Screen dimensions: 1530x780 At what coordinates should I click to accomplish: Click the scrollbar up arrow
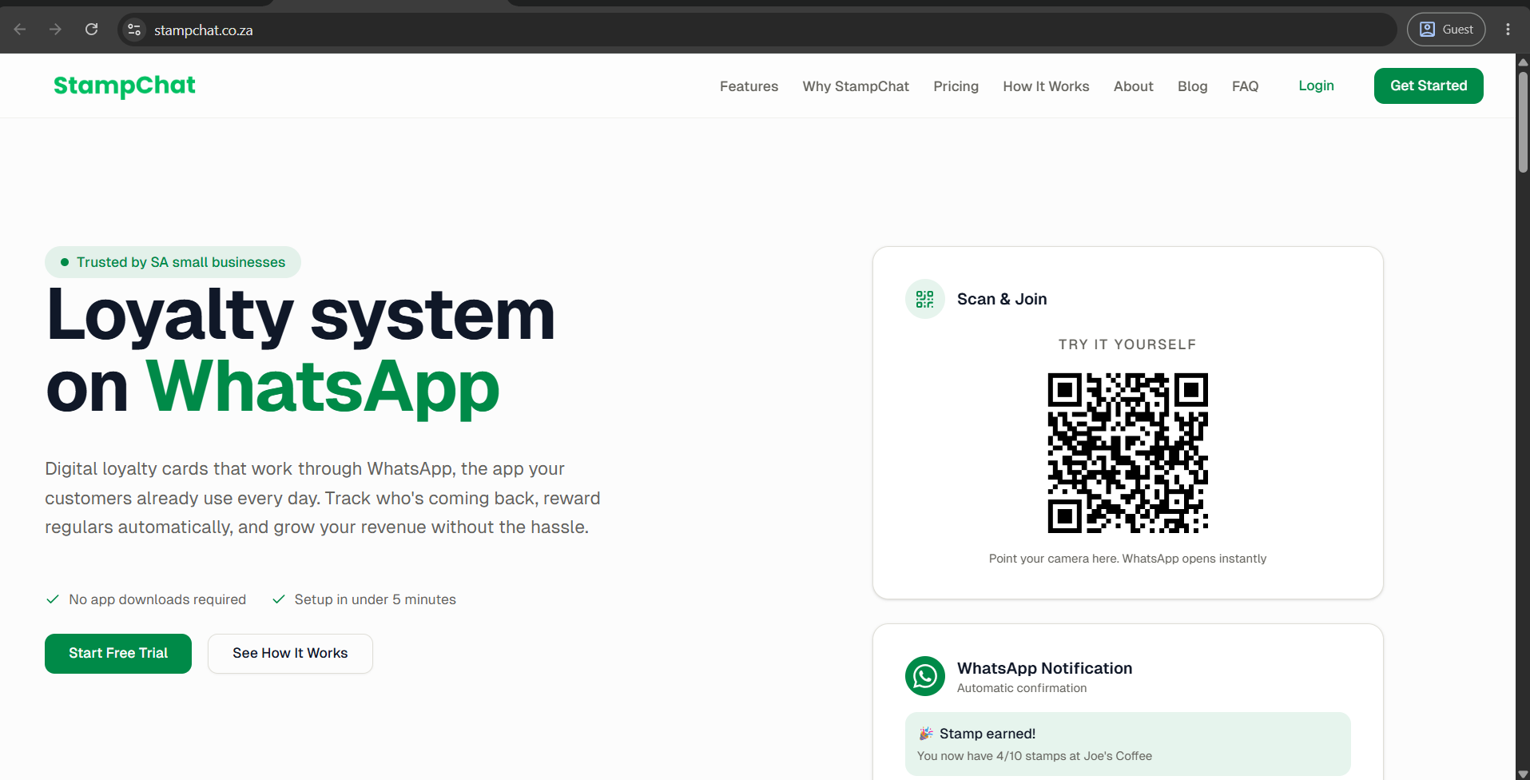click(x=1523, y=62)
